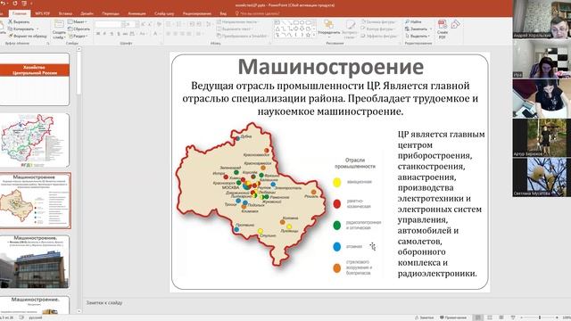Click the Redo/Repeat icon in quick access toolbar

pyautogui.click(x=15, y=3)
